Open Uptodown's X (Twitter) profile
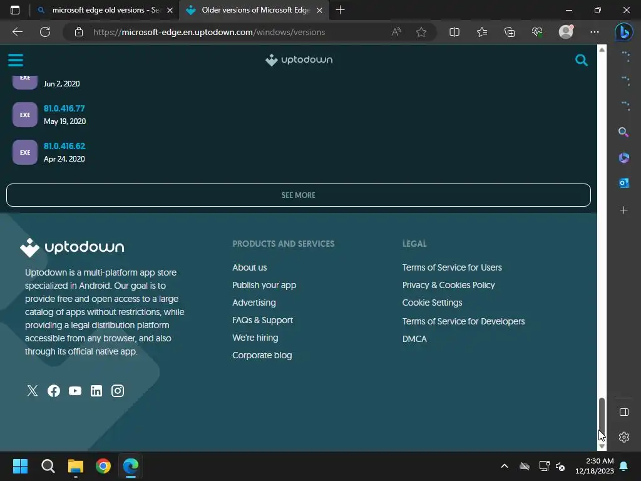 [33, 391]
